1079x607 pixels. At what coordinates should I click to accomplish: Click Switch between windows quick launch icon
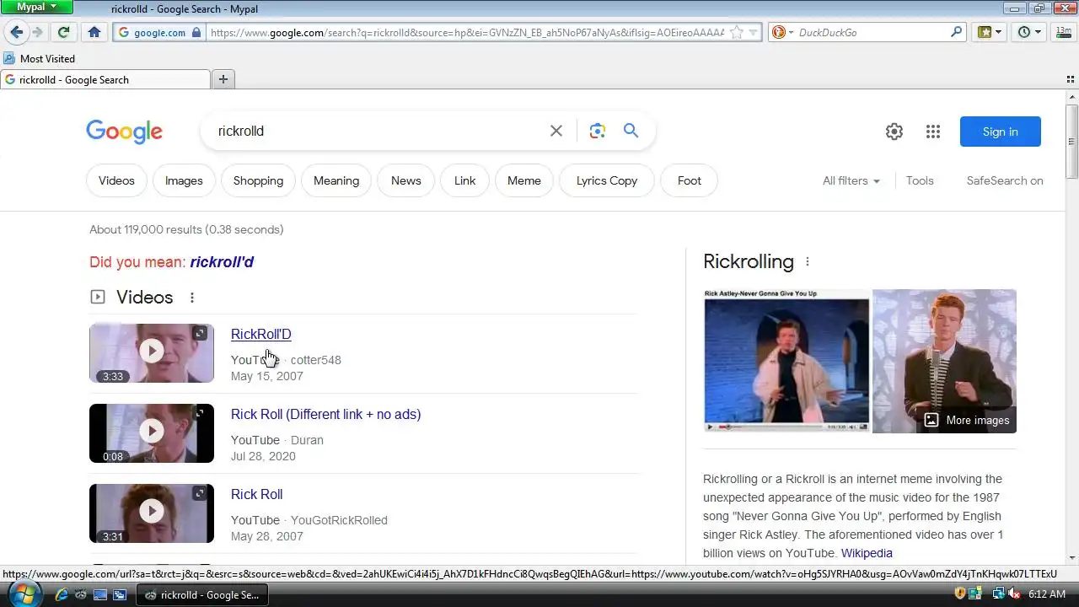pos(120,594)
